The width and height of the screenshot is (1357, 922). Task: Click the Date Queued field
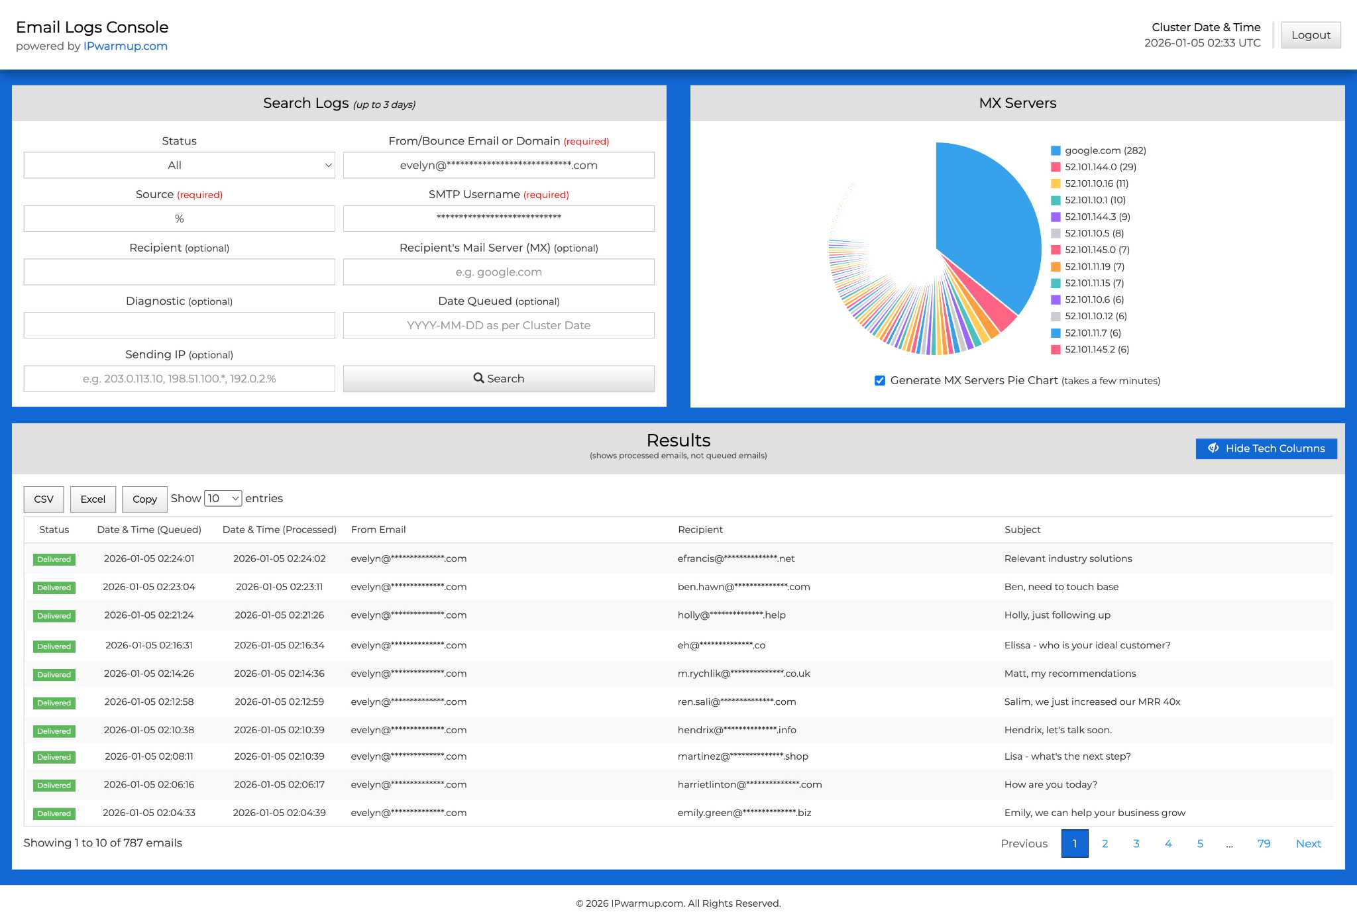pos(498,325)
